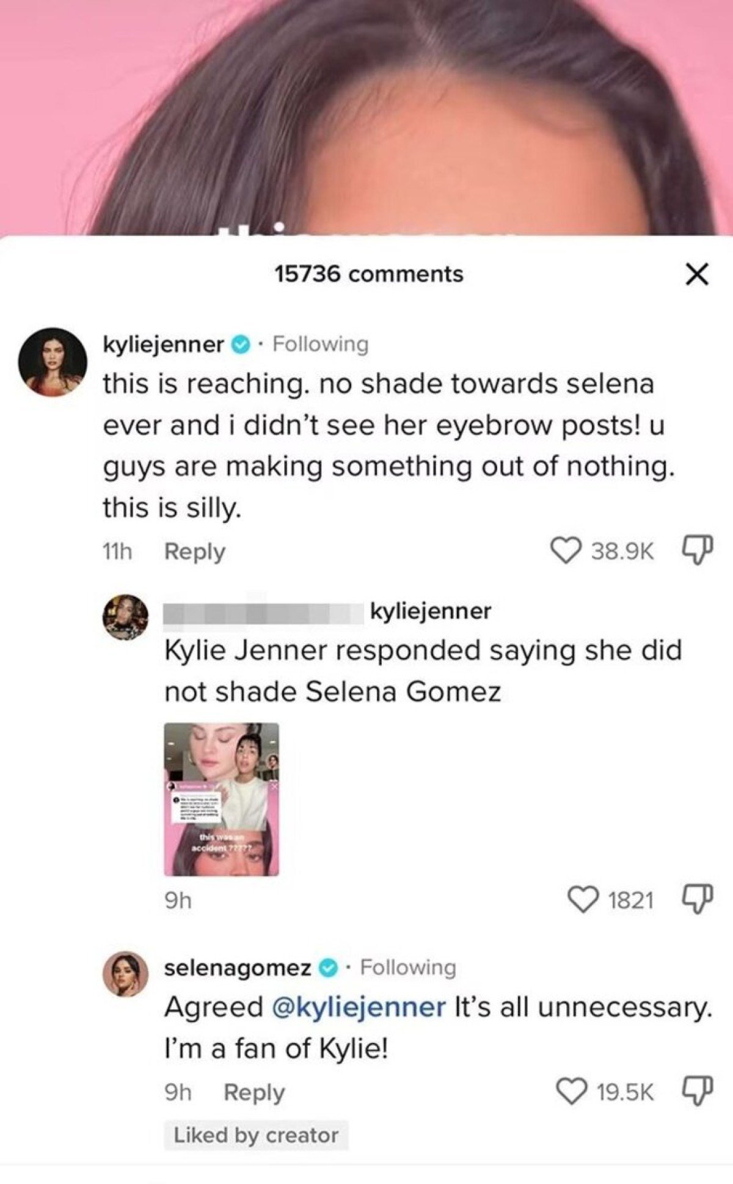
Task: Open the selenagomez username link
Action: 238,967
